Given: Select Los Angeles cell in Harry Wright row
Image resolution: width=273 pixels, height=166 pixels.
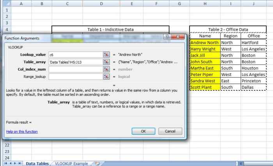Looking at the screenshot, I should [253, 49].
